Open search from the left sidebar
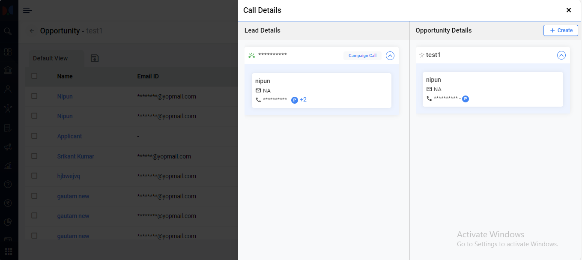Viewport: 582px width, 260px height. coord(8,31)
